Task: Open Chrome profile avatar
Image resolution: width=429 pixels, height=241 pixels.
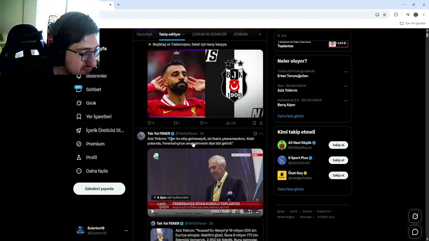Action: coord(416,15)
